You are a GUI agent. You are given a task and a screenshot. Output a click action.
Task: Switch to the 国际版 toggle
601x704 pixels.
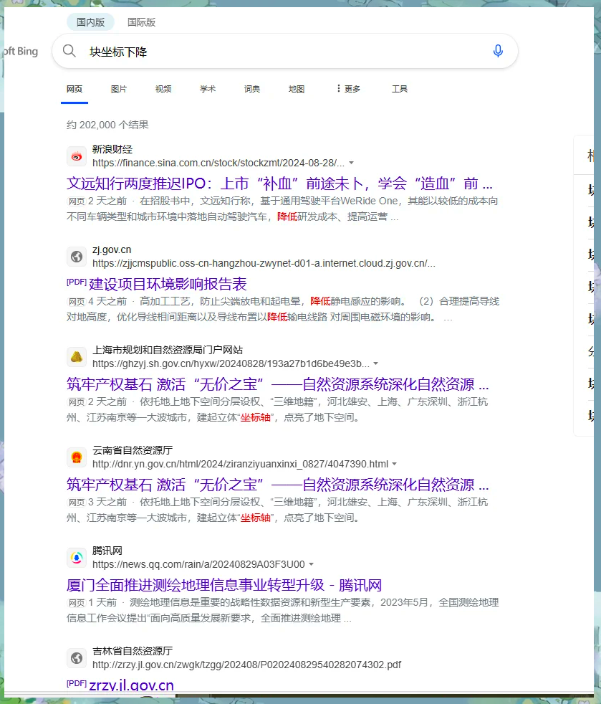(x=141, y=22)
